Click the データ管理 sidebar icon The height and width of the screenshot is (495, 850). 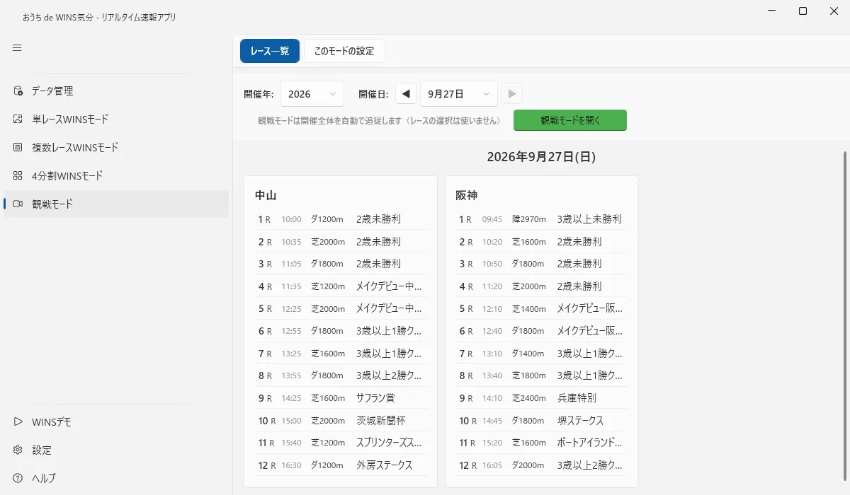tap(18, 91)
